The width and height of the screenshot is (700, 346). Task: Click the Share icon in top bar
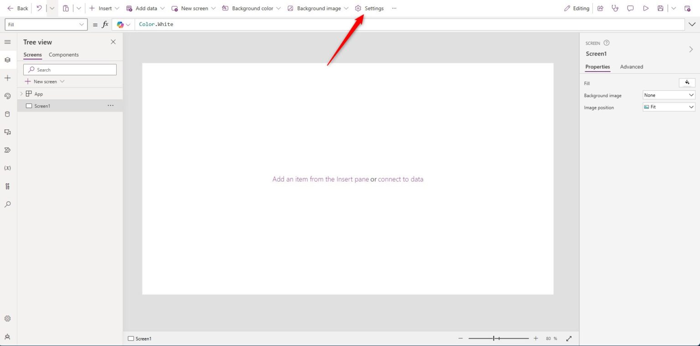coord(600,8)
